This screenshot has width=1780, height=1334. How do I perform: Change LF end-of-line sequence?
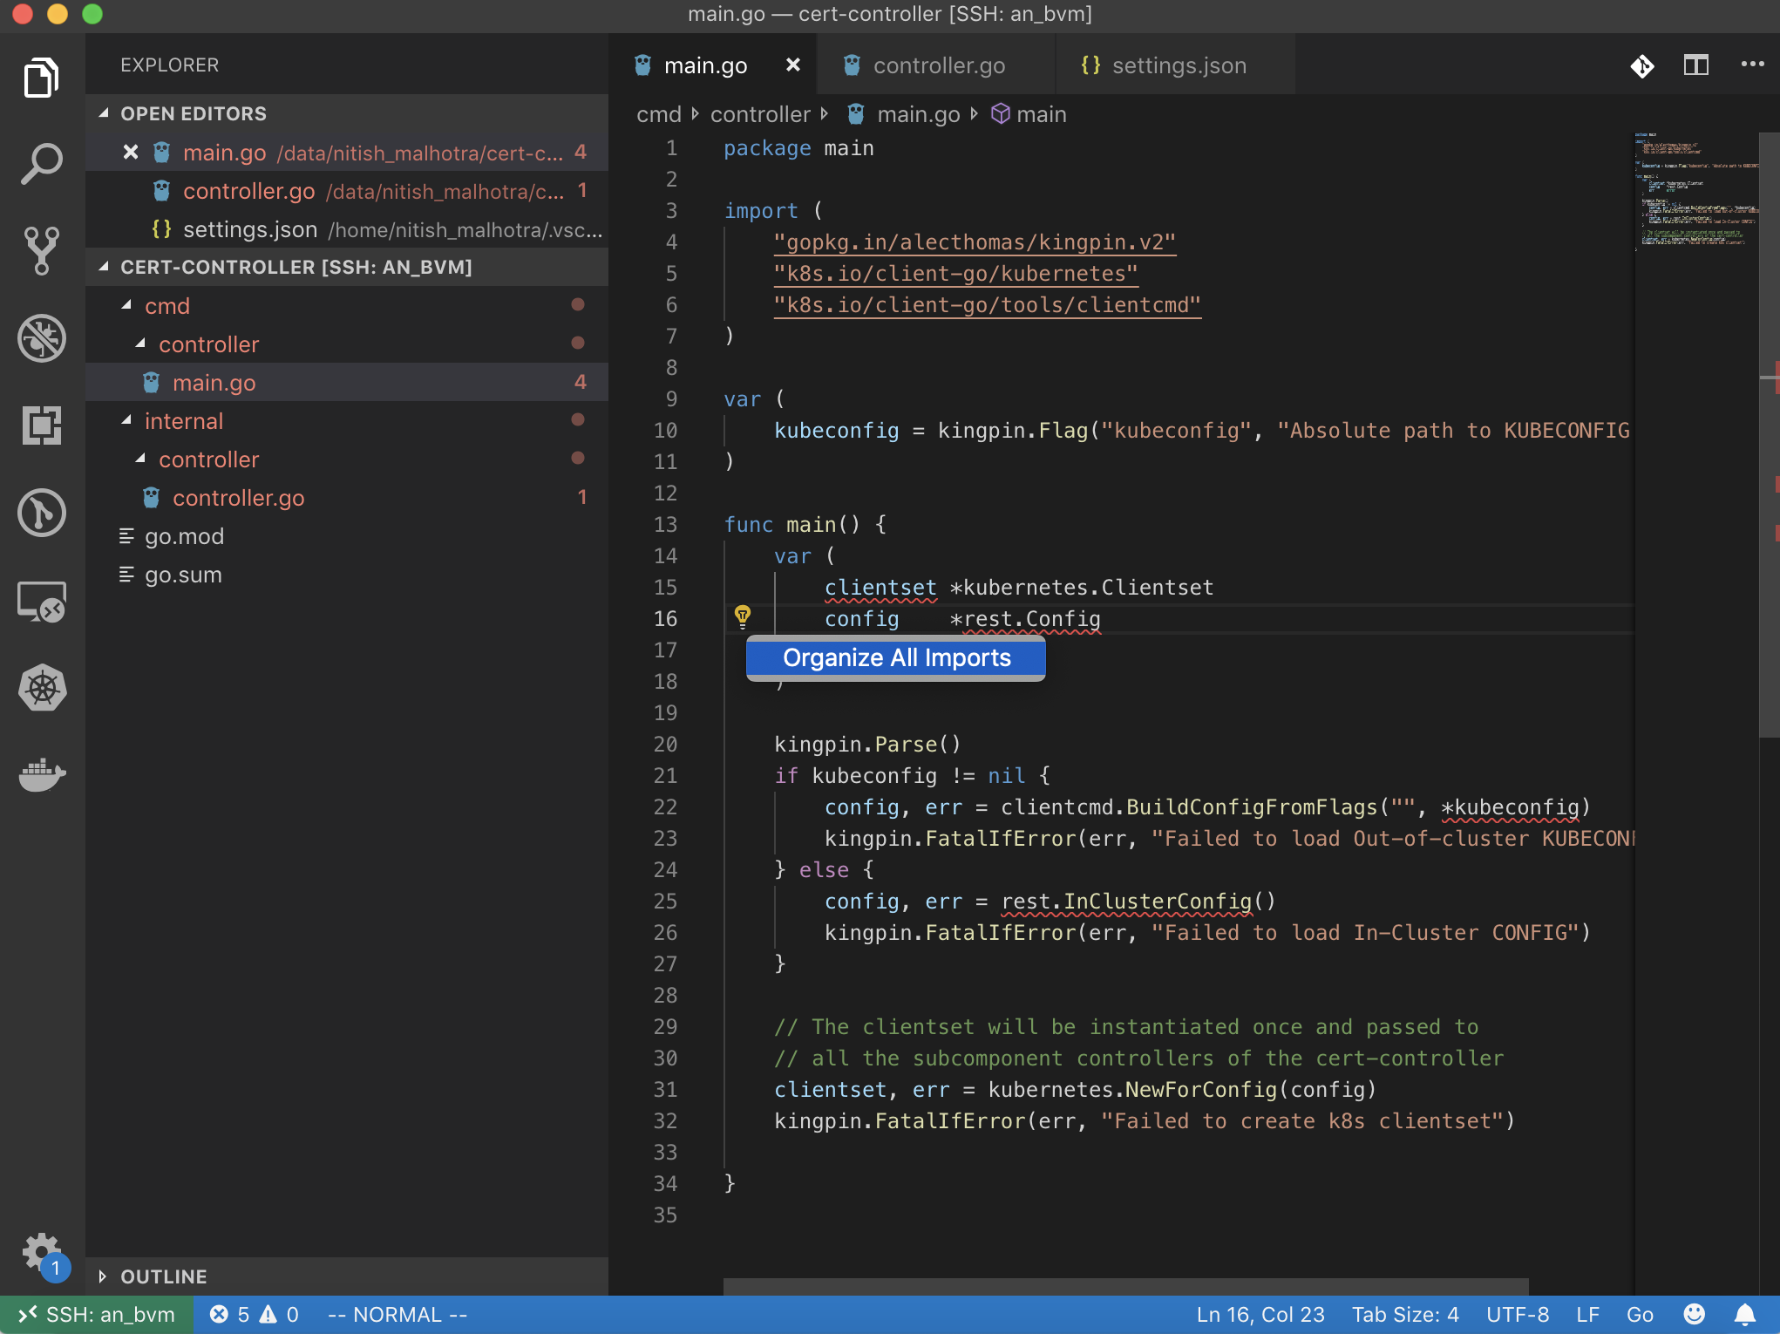click(x=1587, y=1314)
